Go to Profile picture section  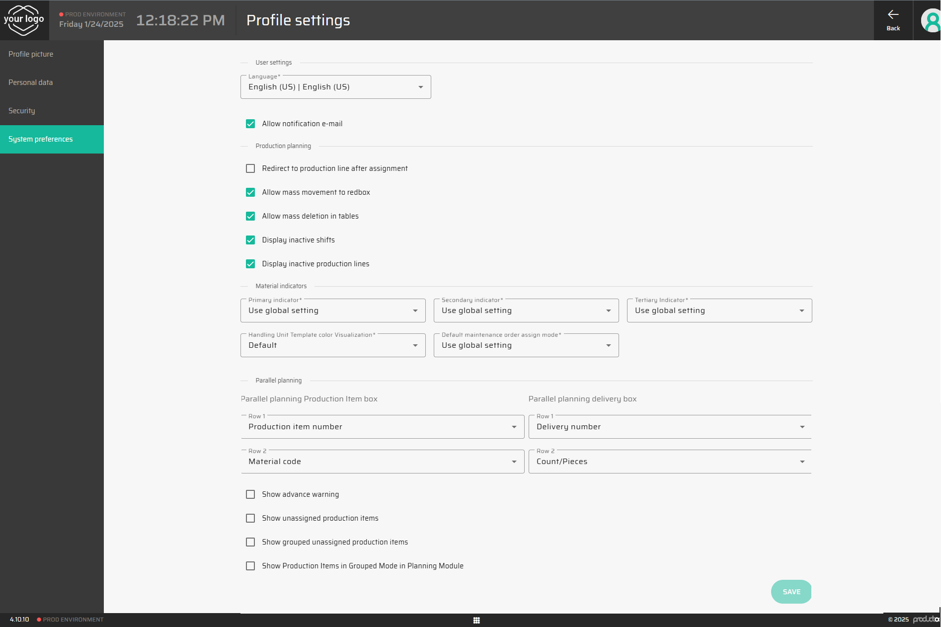(x=31, y=54)
